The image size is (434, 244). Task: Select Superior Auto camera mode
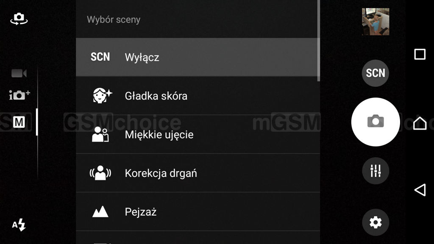[x=19, y=95]
